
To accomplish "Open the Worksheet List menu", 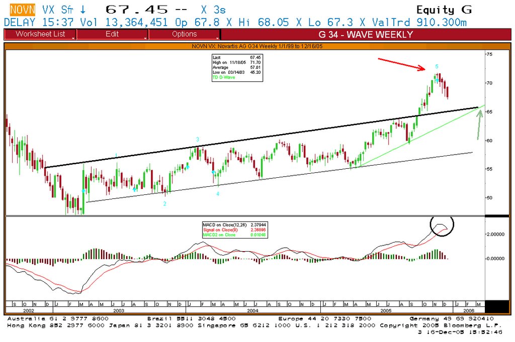I will (40, 34).
